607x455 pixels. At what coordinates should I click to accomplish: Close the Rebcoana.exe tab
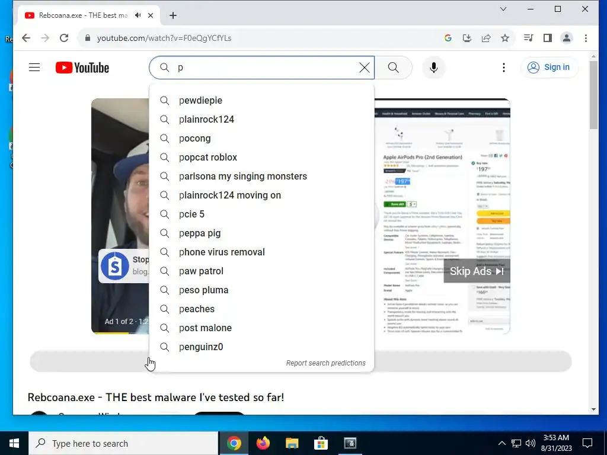click(151, 15)
